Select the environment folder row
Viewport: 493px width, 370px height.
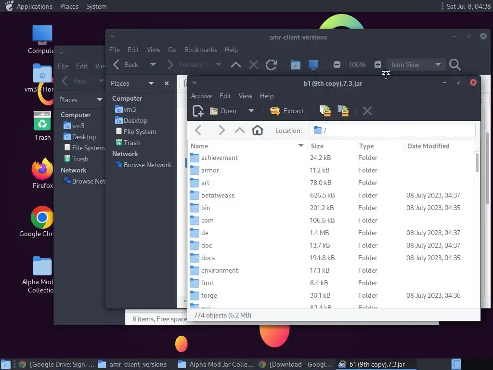point(331,270)
